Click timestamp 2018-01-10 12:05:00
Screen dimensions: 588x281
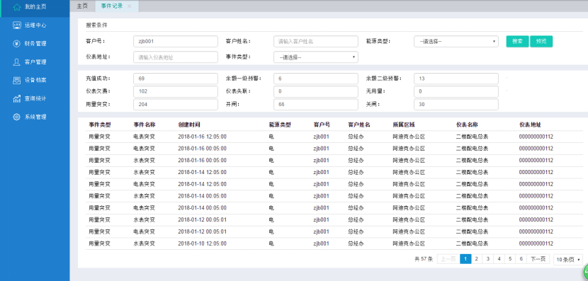(202, 243)
